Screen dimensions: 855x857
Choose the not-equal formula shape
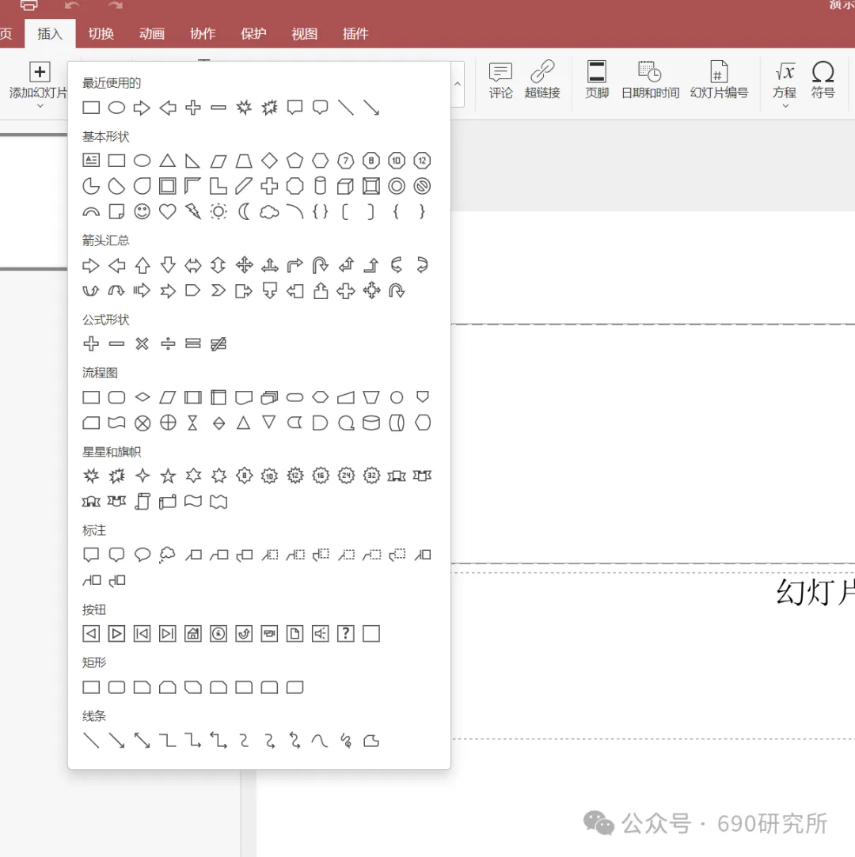click(218, 343)
